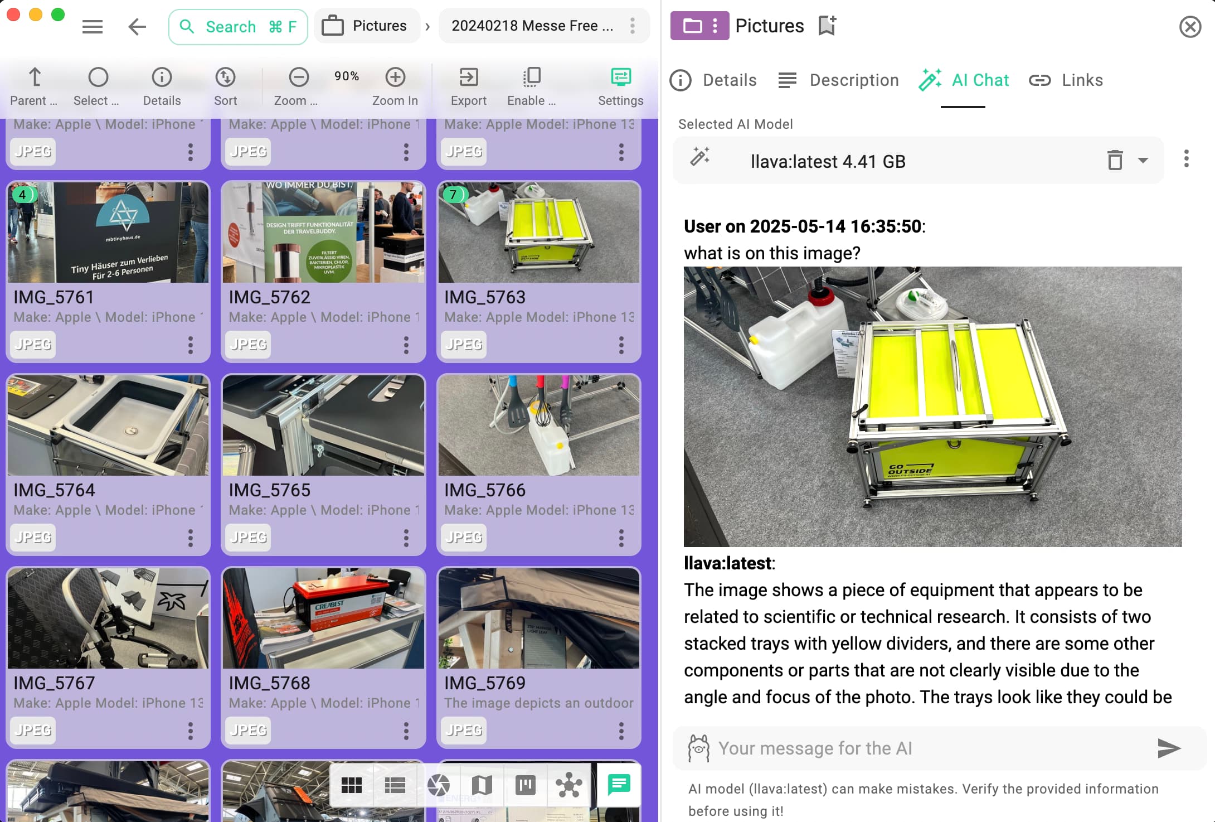Delete the llava:latest model via trash icon

pyautogui.click(x=1115, y=161)
